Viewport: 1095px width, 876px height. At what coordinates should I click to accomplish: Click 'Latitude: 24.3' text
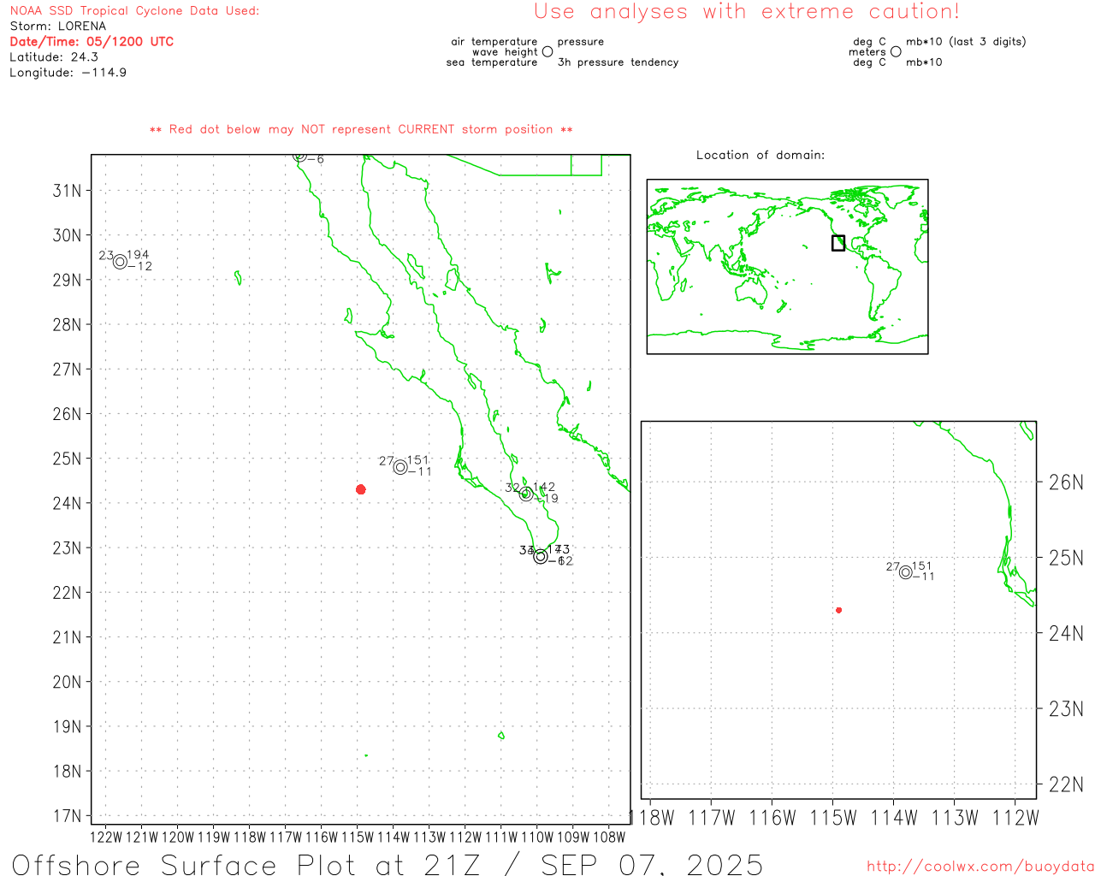[x=54, y=57]
